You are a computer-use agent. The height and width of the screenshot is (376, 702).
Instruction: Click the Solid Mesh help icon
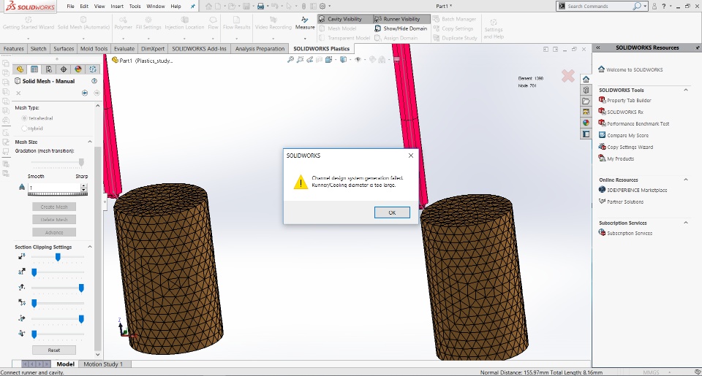pos(94,81)
